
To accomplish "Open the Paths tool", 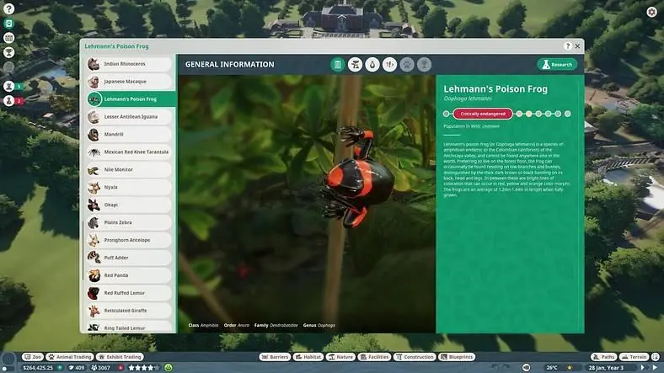I will 604,357.
